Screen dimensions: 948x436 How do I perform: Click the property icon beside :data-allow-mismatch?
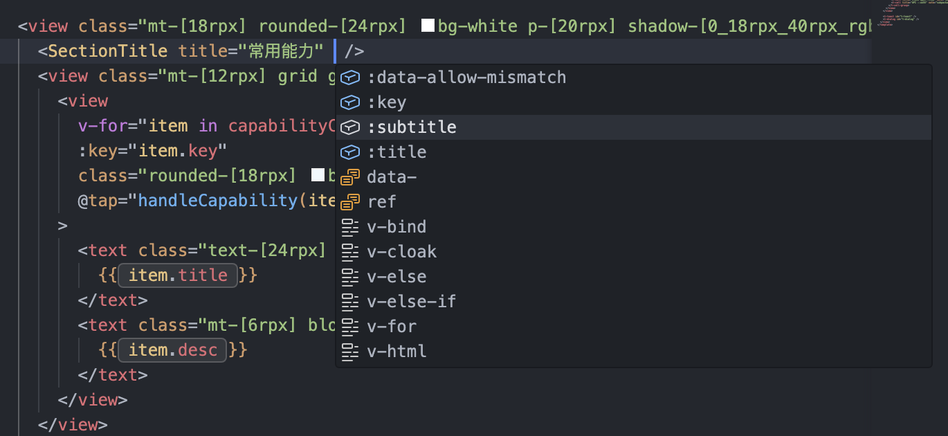coord(351,78)
